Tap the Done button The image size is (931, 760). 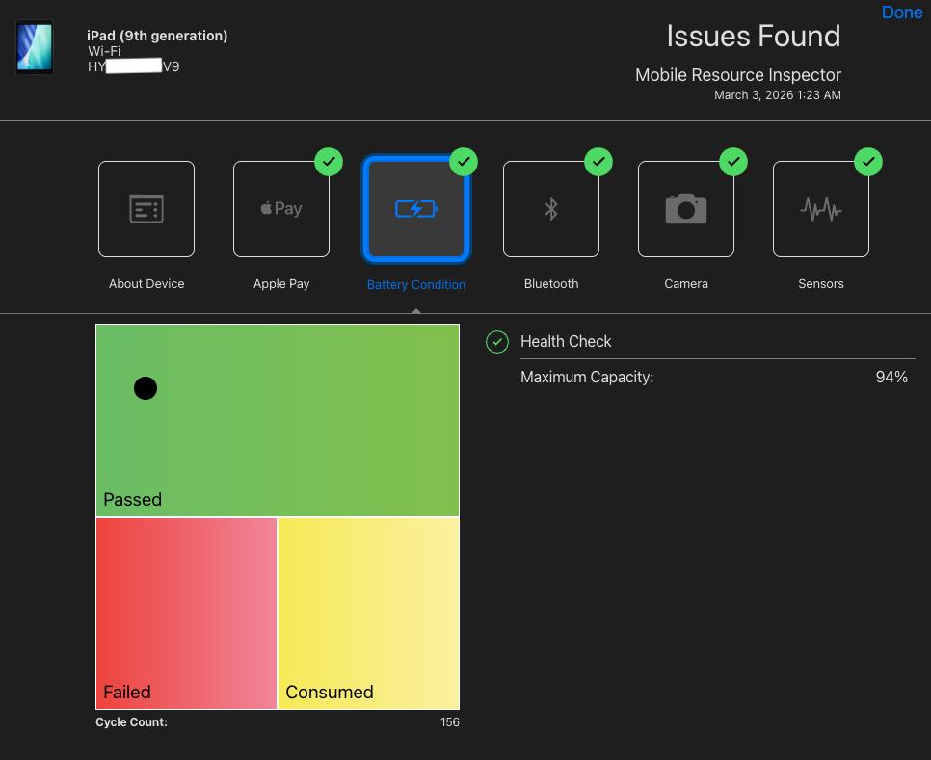902,13
